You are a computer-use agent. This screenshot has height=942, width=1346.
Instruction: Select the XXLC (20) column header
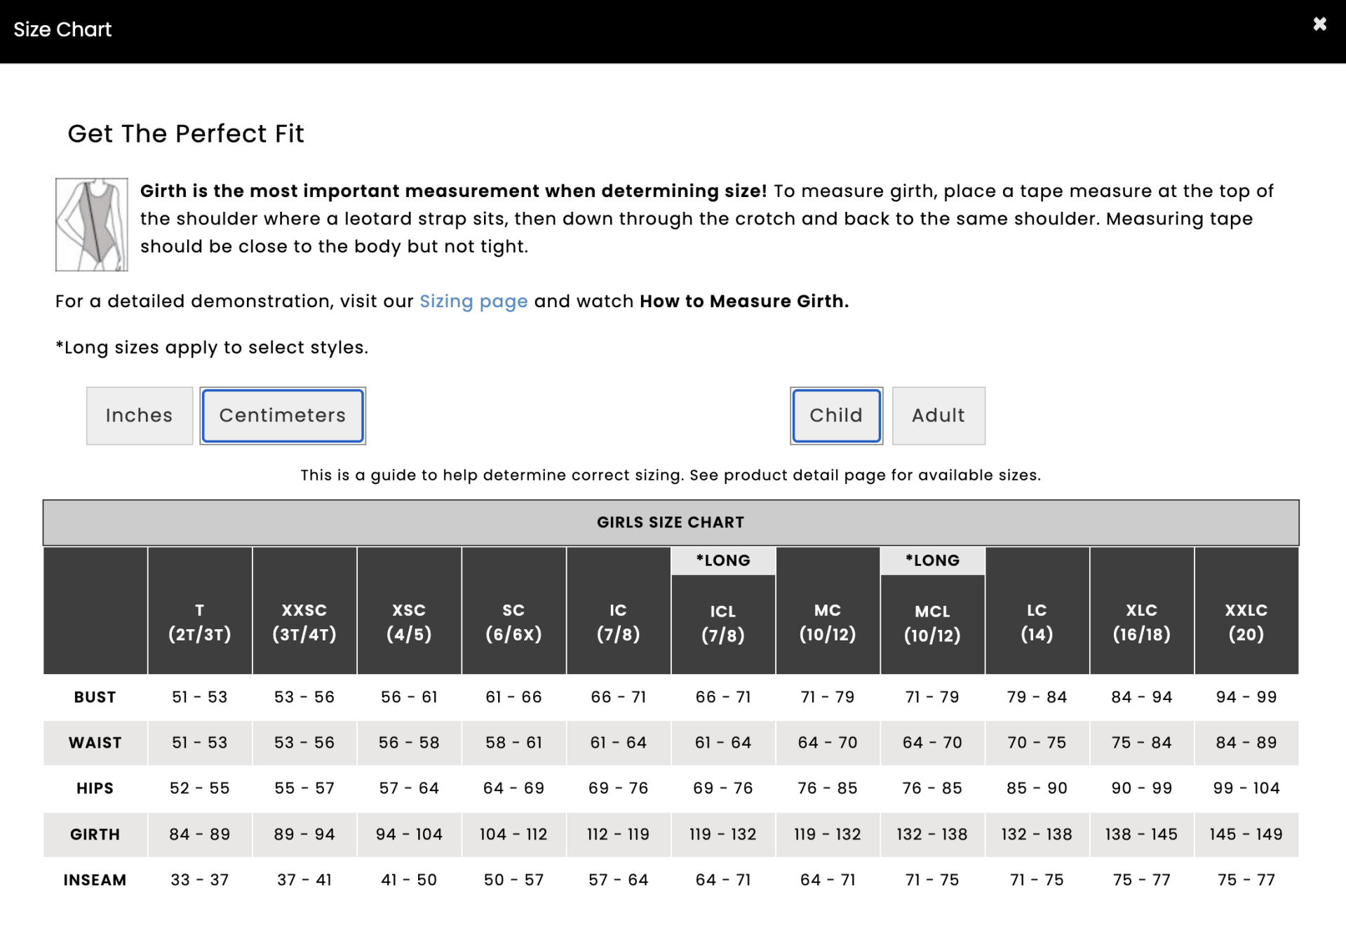1246,622
